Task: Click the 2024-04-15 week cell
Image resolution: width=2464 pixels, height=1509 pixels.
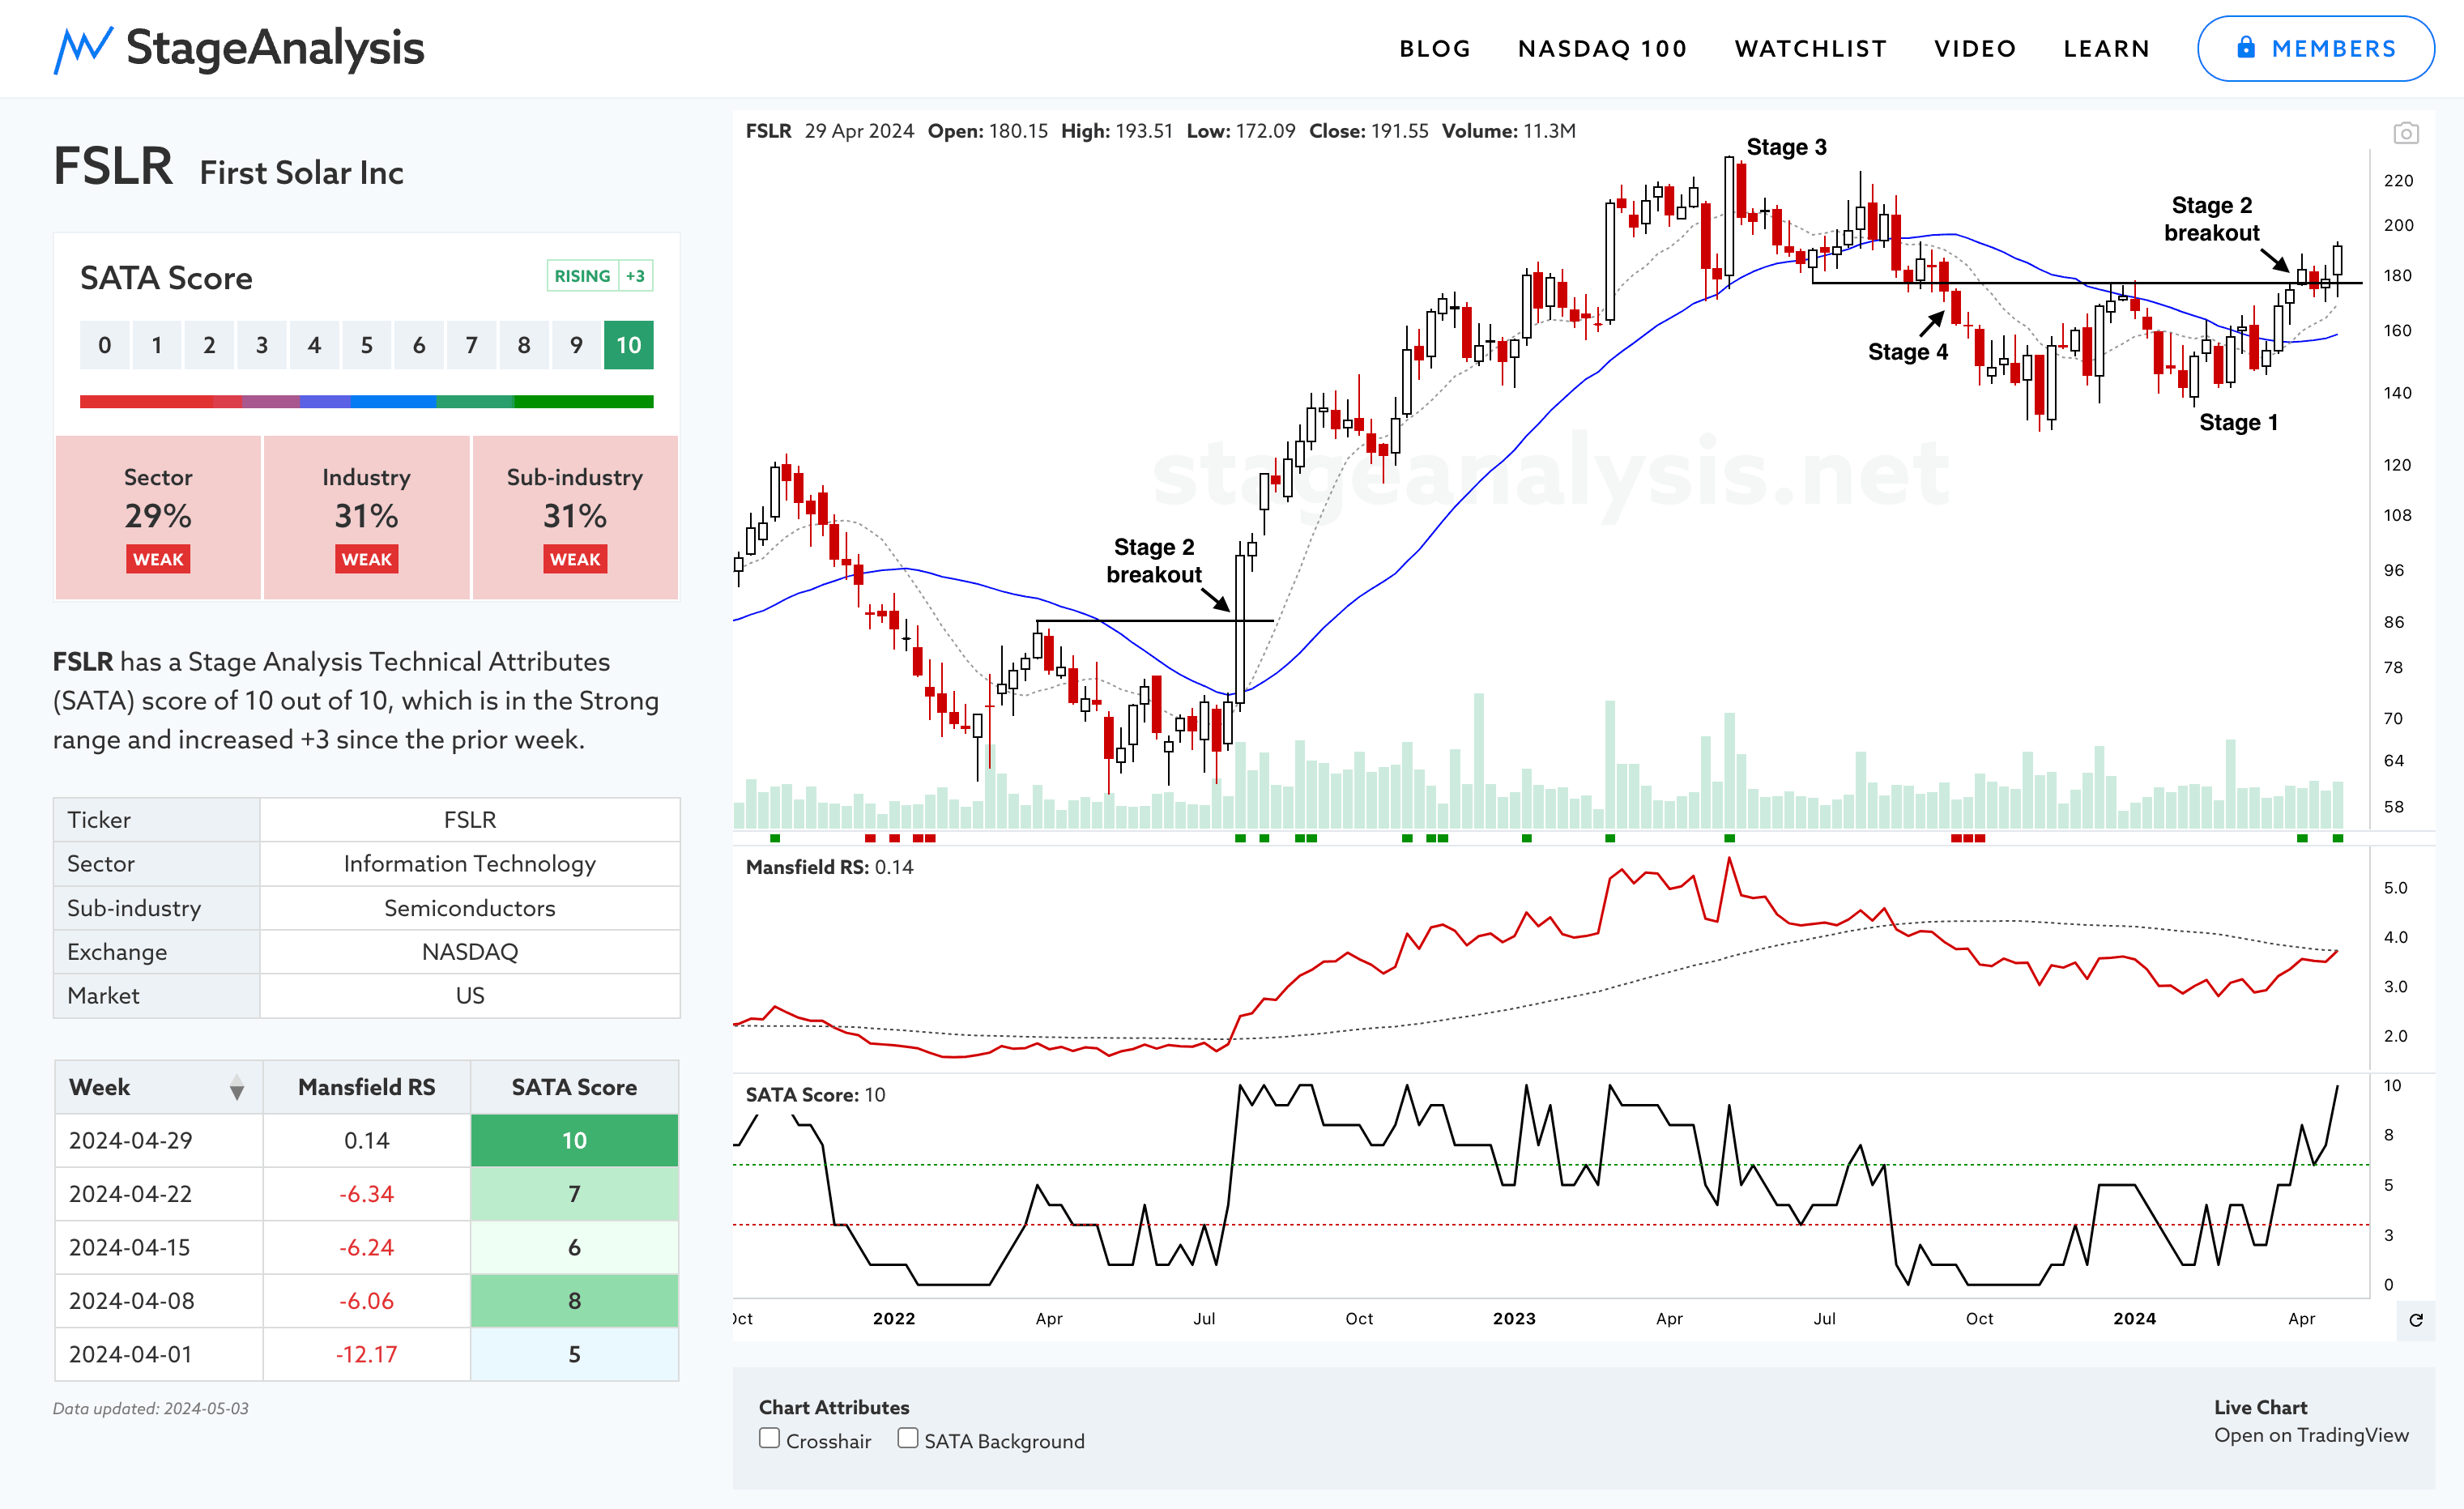Action: (x=158, y=1247)
